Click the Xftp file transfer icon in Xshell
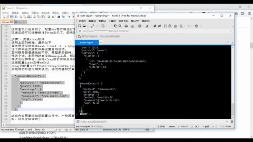This screenshot has width=253, height=142. pos(155,26)
